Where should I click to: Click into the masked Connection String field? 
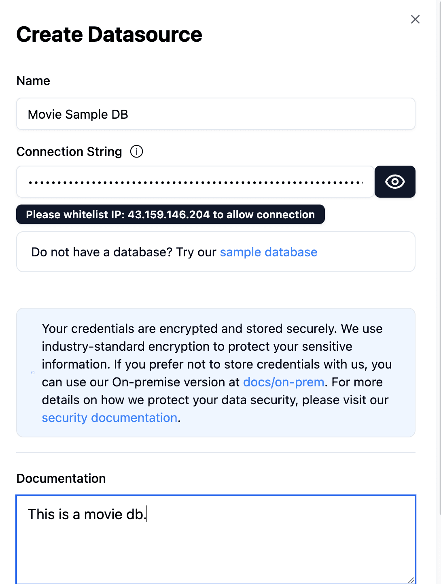click(195, 182)
